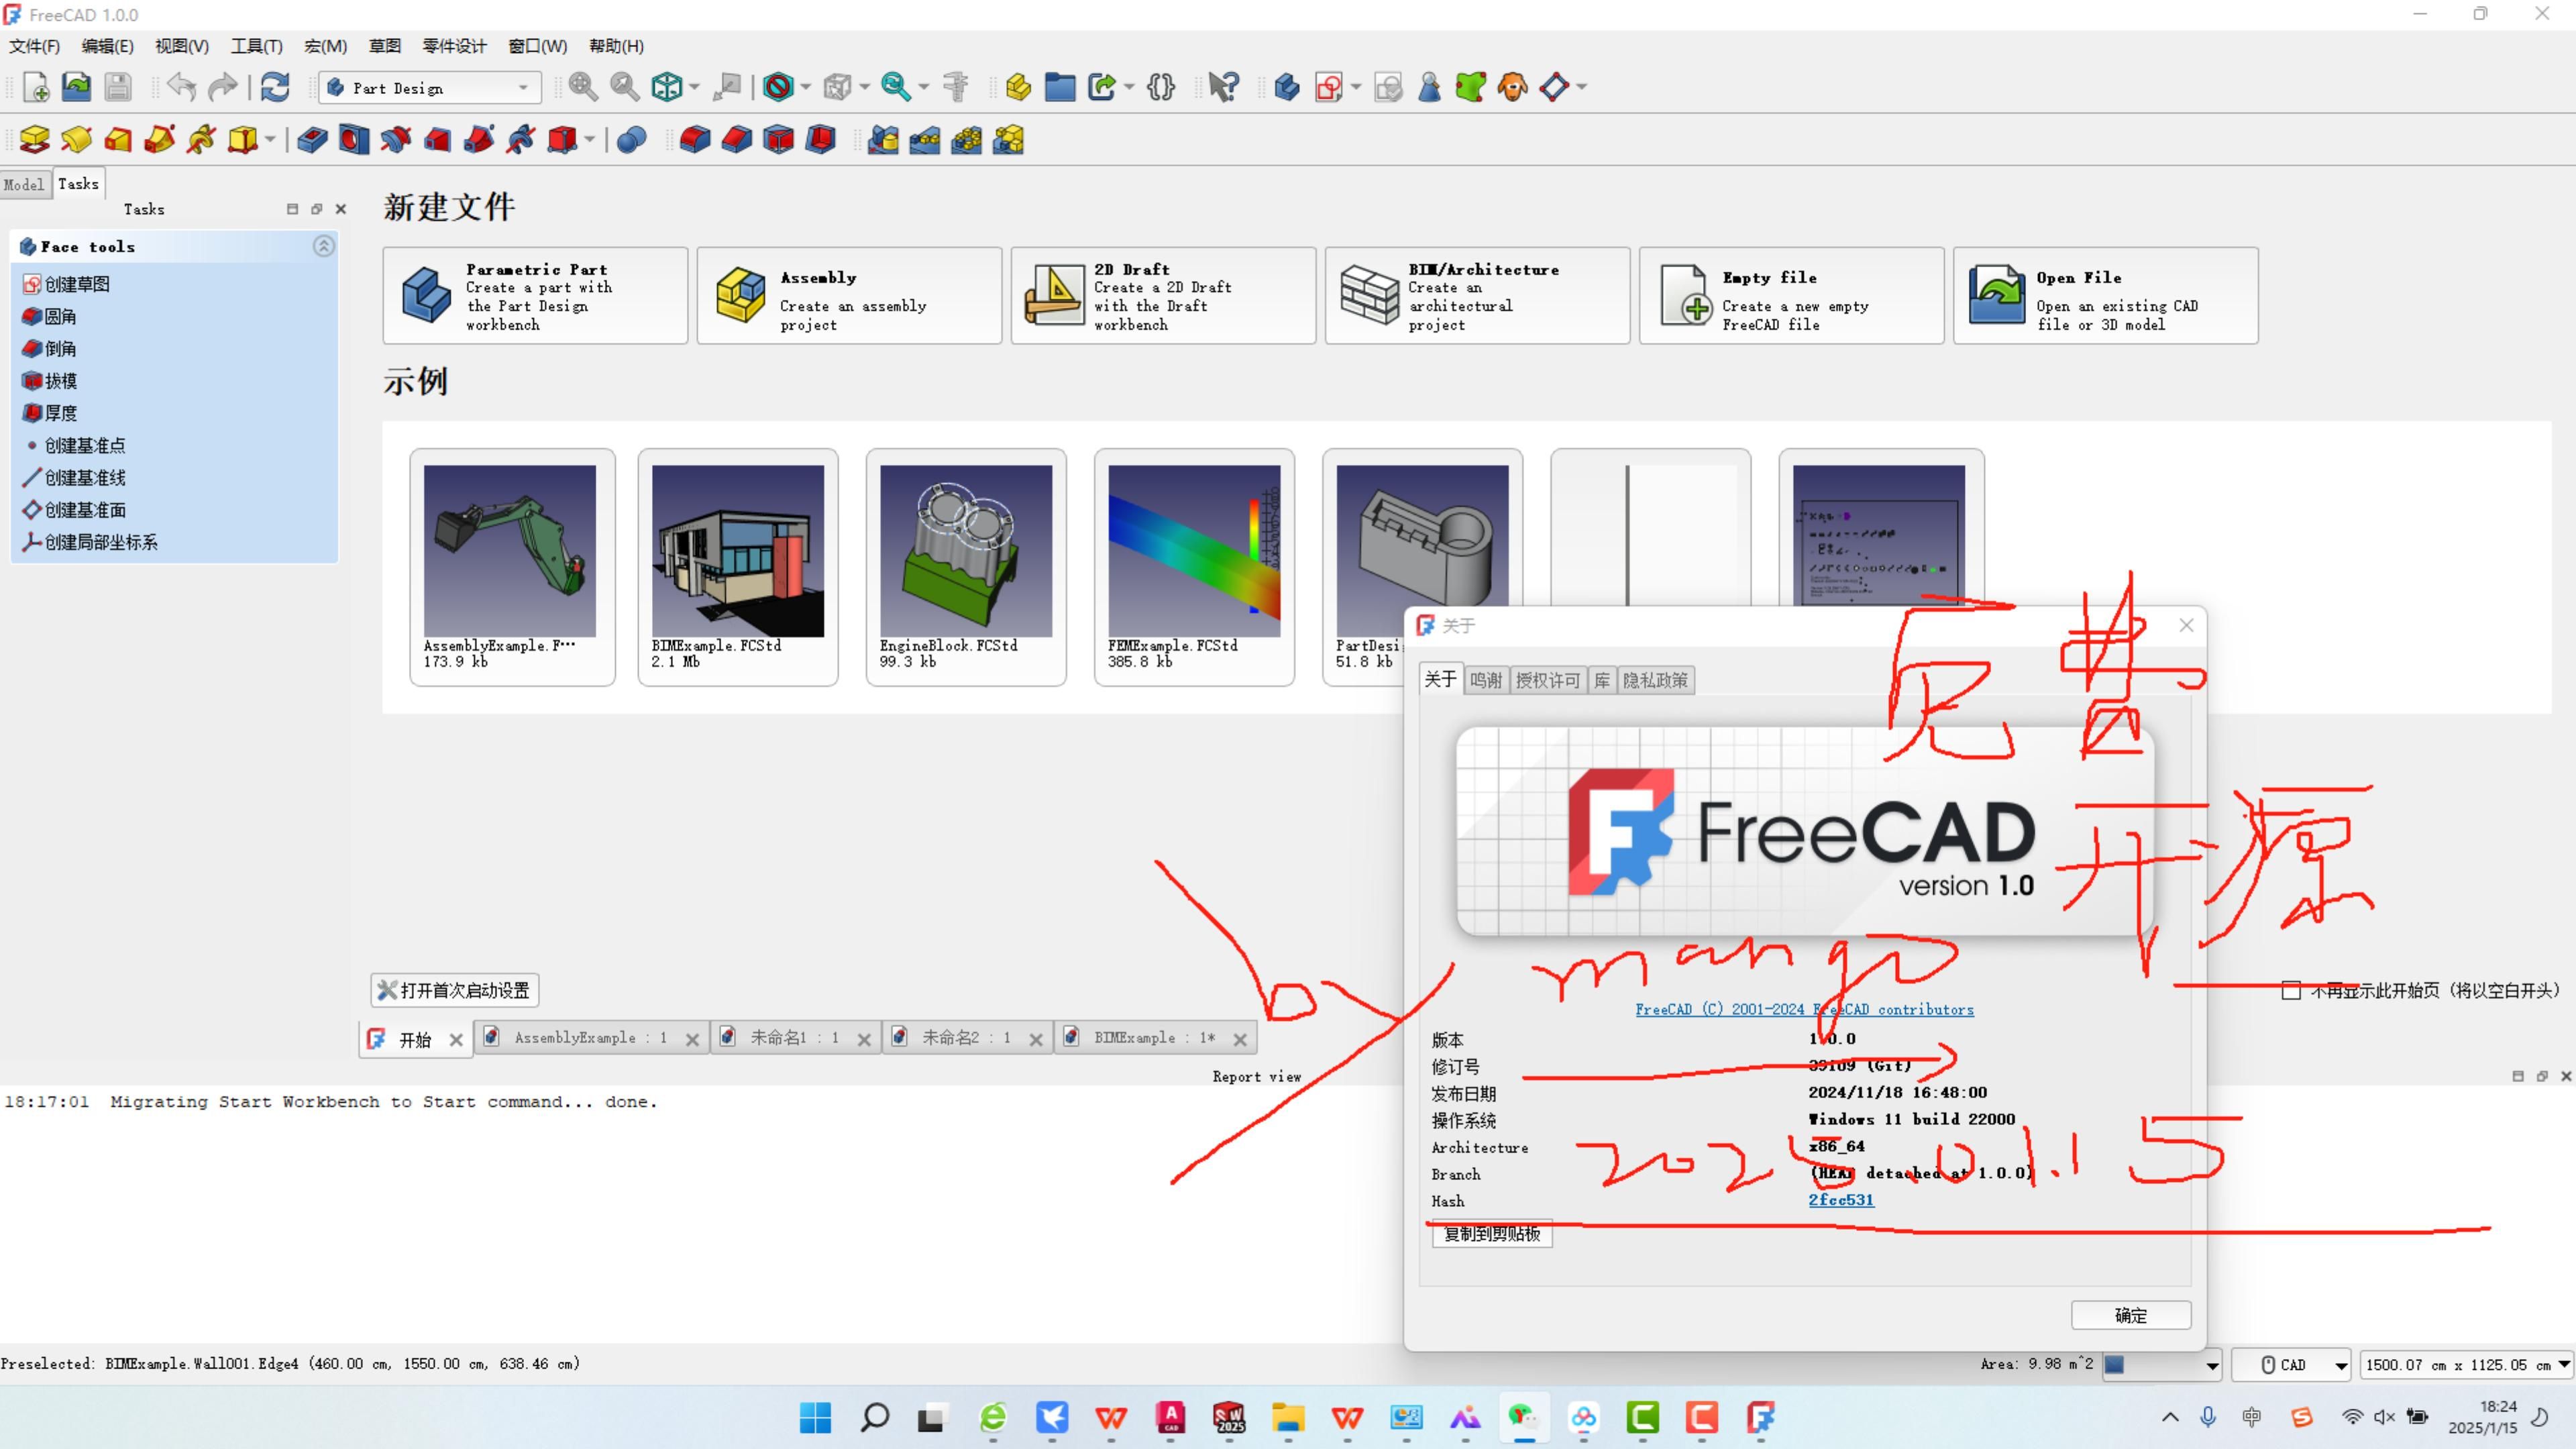This screenshot has height=1449, width=2576.
Task: Click the Groove tool icon
Action: point(396,140)
